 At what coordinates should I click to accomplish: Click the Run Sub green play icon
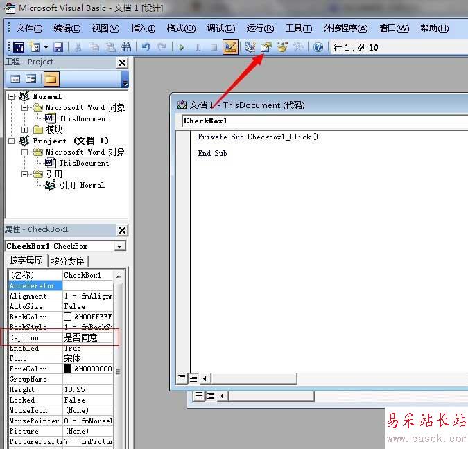182,47
